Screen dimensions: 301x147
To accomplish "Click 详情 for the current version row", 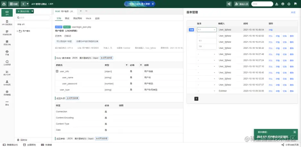I will pyautogui.click(x=270, y=30).
